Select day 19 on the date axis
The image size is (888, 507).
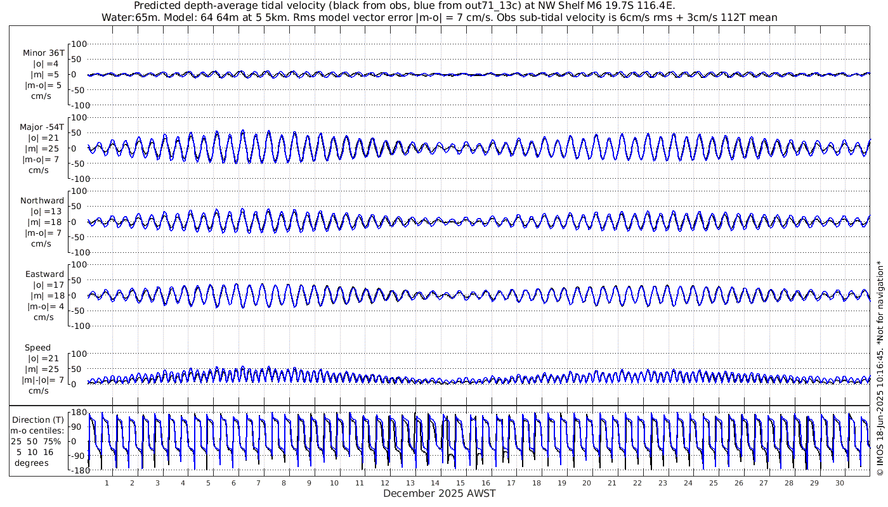tap(561, 483)
